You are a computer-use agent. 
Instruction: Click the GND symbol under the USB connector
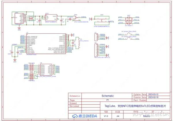19,29
